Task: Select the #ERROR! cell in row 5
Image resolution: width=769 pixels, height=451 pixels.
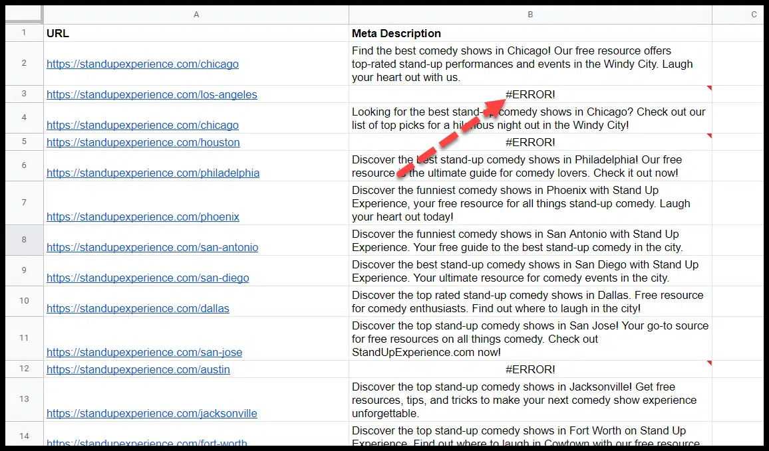Action: point(530,142)
